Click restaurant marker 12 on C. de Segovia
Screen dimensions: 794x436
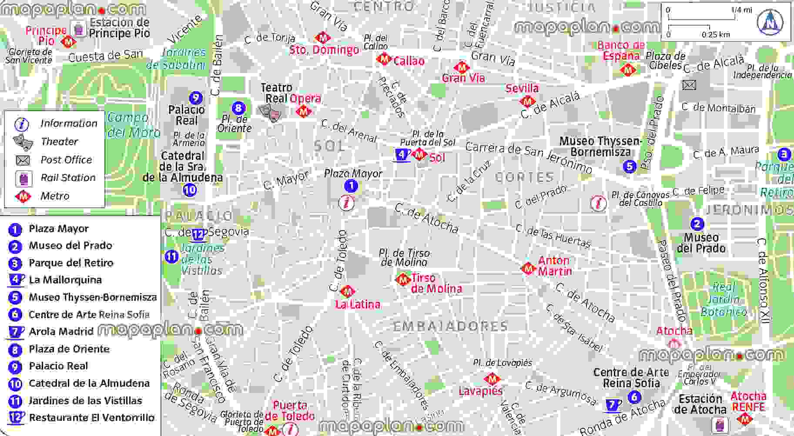click(198, 235)
